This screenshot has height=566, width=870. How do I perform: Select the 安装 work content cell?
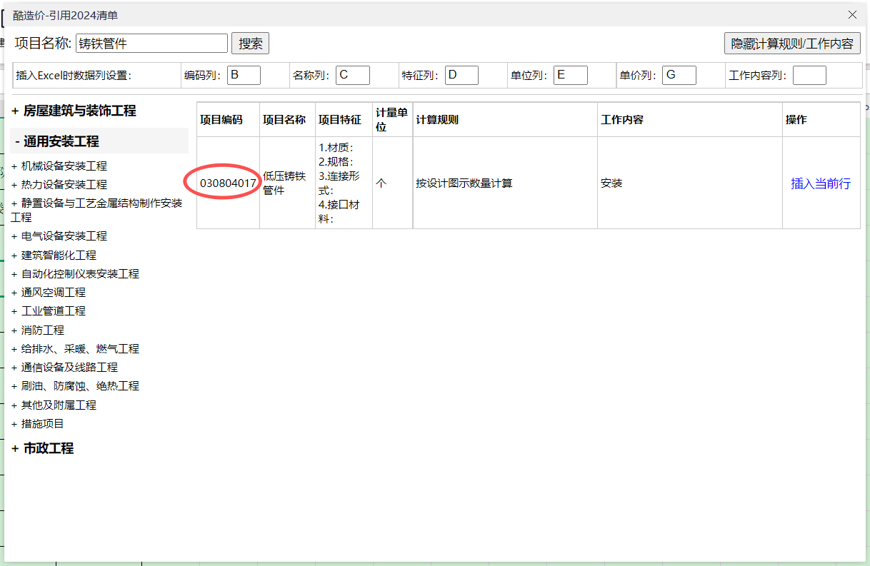690,183
